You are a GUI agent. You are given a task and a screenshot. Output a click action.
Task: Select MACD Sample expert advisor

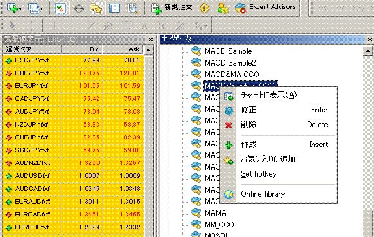click(229, 51)
